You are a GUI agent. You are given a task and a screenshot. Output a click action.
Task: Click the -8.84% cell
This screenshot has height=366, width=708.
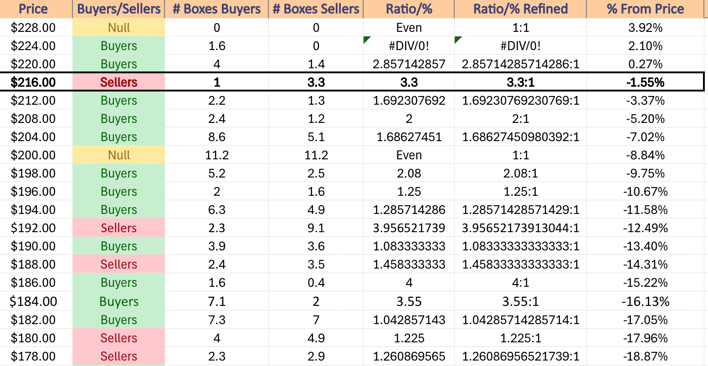[645, 155]
